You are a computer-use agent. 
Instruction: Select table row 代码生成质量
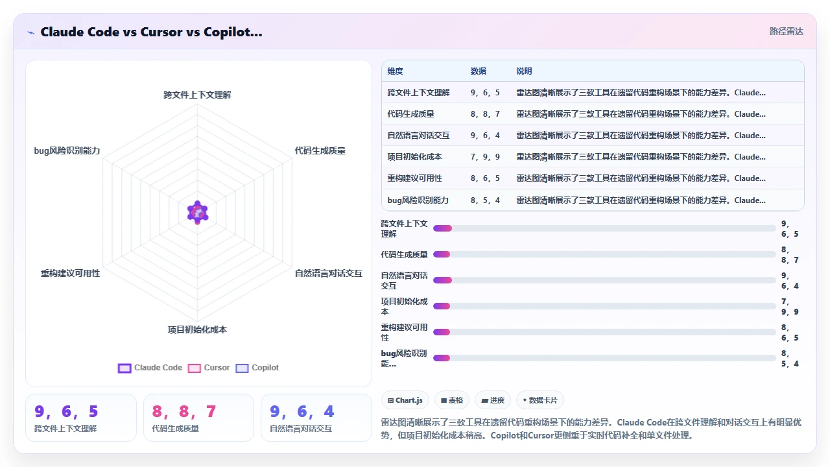(593, 114)
